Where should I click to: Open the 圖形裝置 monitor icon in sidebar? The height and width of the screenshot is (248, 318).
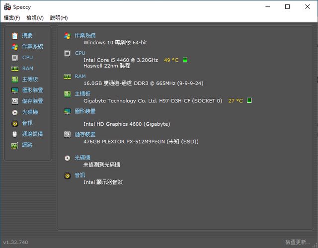14,90
